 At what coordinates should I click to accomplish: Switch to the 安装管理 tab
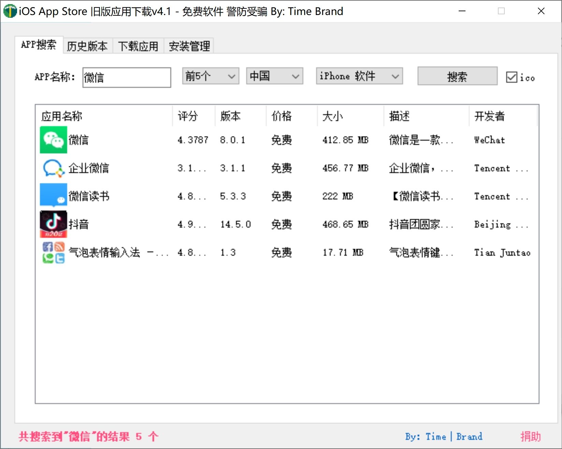pyautogui.click(x=189, y=46)
